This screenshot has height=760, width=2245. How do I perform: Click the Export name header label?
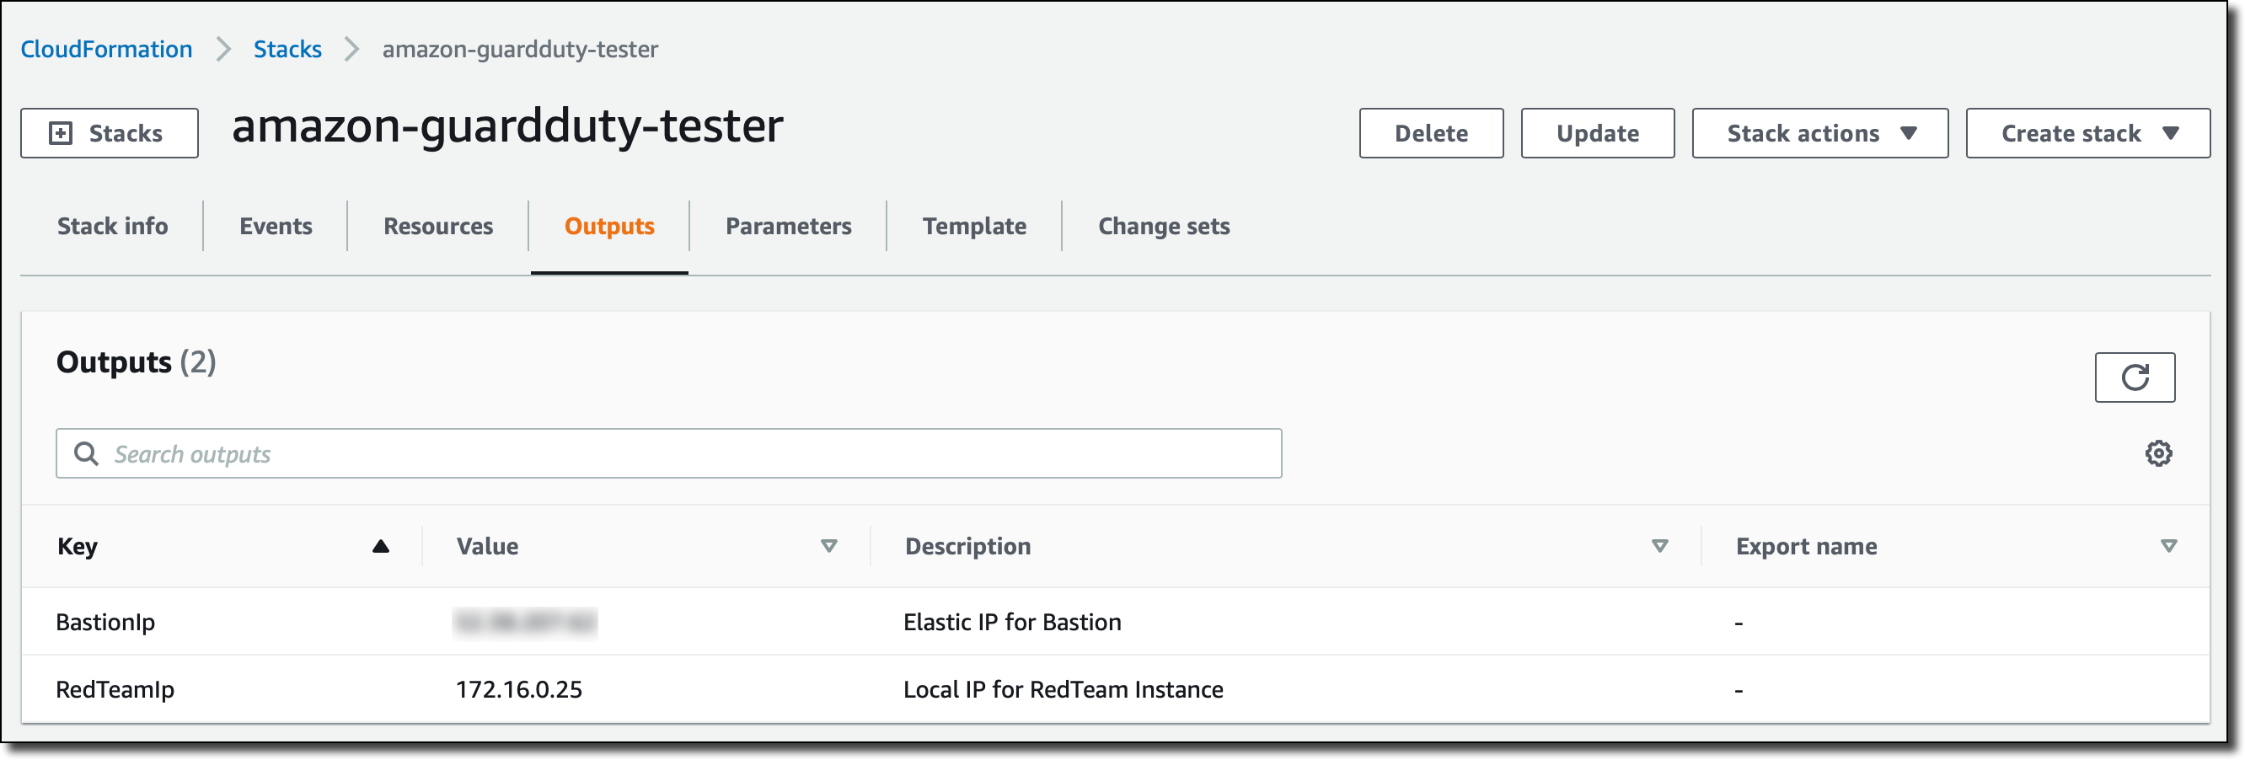point(1806,547)
